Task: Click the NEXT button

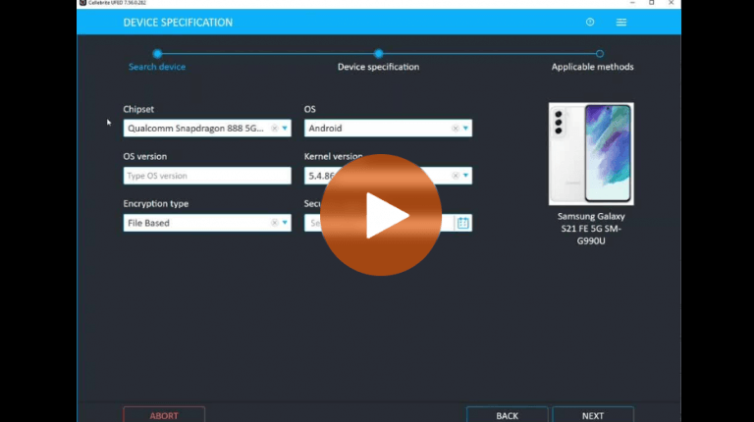Action: click(593, 415)
